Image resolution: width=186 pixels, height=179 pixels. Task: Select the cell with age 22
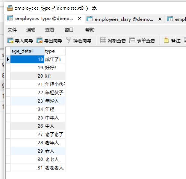coord(27,93)
